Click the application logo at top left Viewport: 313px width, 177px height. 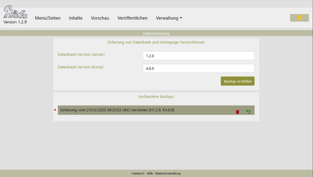[15, 13]
